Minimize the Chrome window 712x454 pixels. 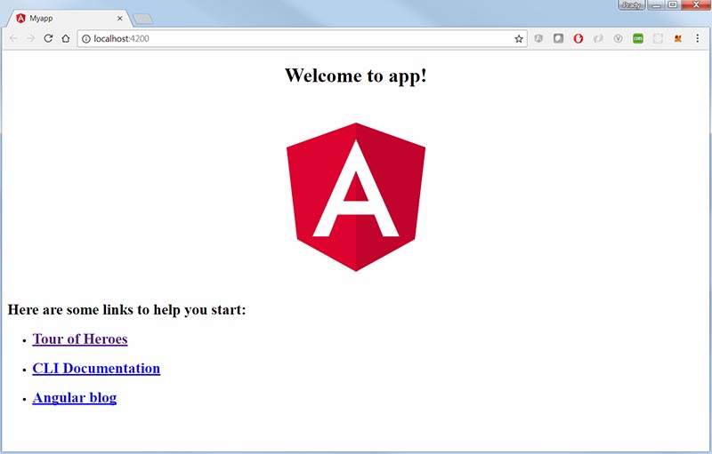click(656, 5)
